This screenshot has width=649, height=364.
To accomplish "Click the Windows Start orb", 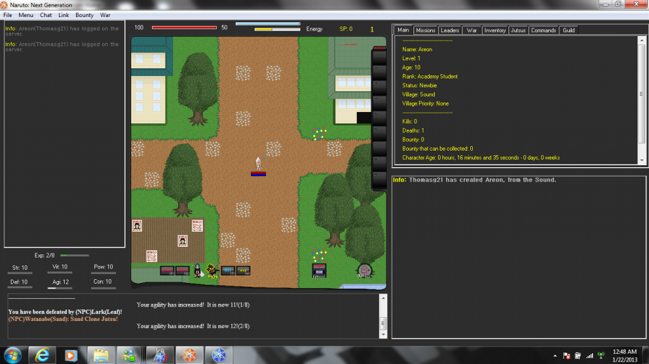I will pyautogui.click(x=13, y=355).
